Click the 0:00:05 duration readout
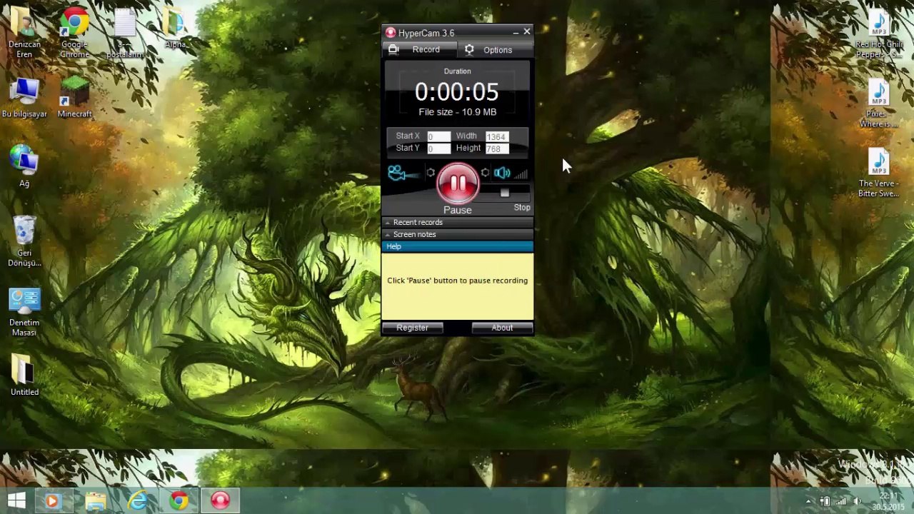 click(x=457, y=92)
